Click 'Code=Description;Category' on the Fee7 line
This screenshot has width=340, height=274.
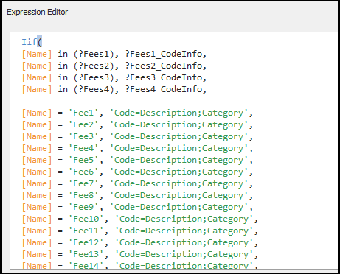pos(179,183)
